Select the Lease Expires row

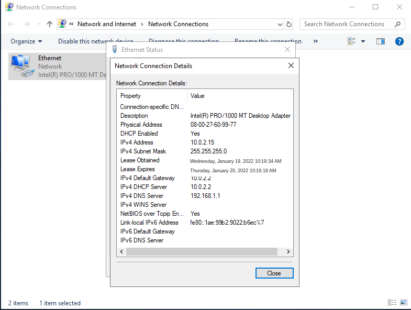(205, 169)
